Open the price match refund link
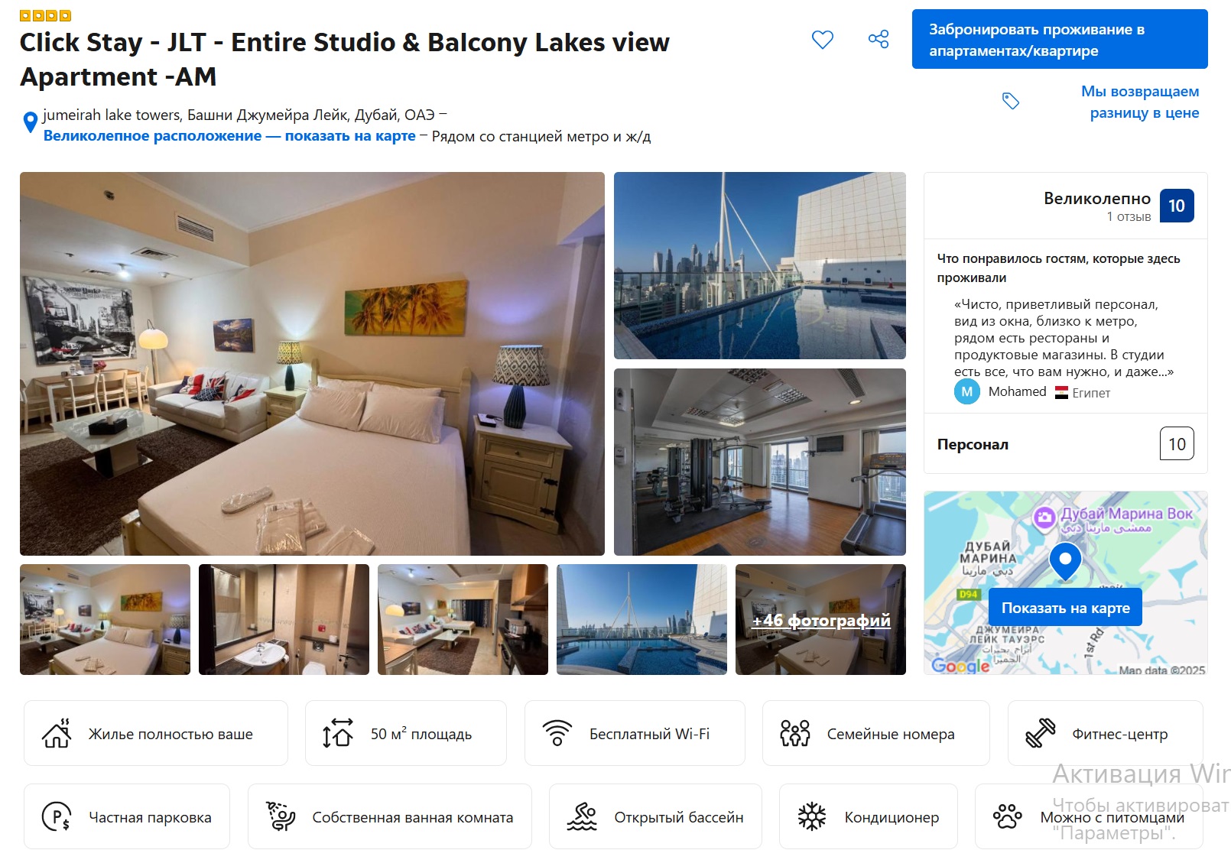The width and height of the screenshot is (1231, 863). 1140,102
